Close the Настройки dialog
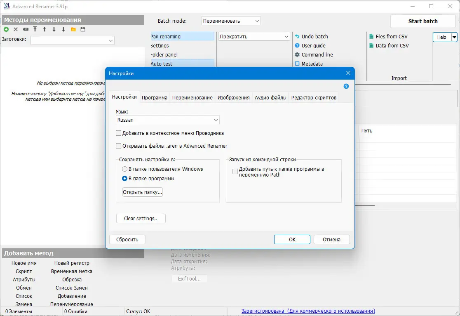 pyautogui.click(x=348, y=73)
